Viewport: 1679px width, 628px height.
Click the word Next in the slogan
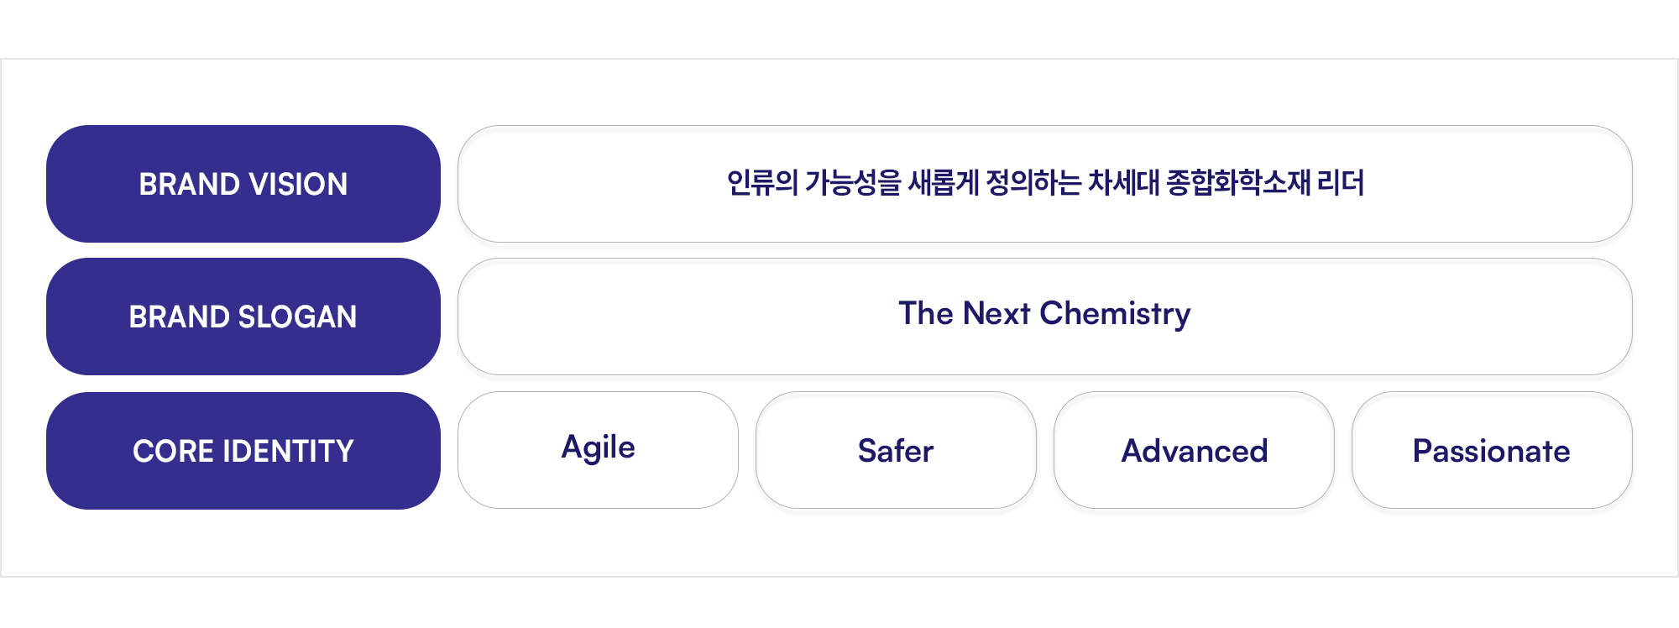(x=996, y=313)
